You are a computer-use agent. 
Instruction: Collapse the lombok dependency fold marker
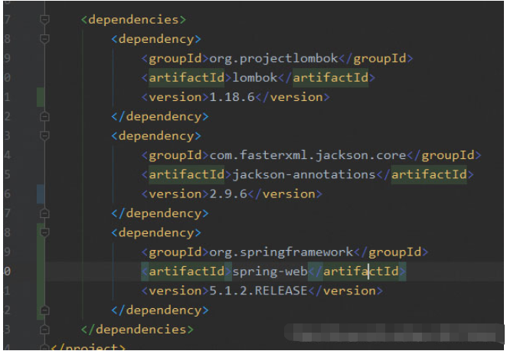tap(44, 39)
